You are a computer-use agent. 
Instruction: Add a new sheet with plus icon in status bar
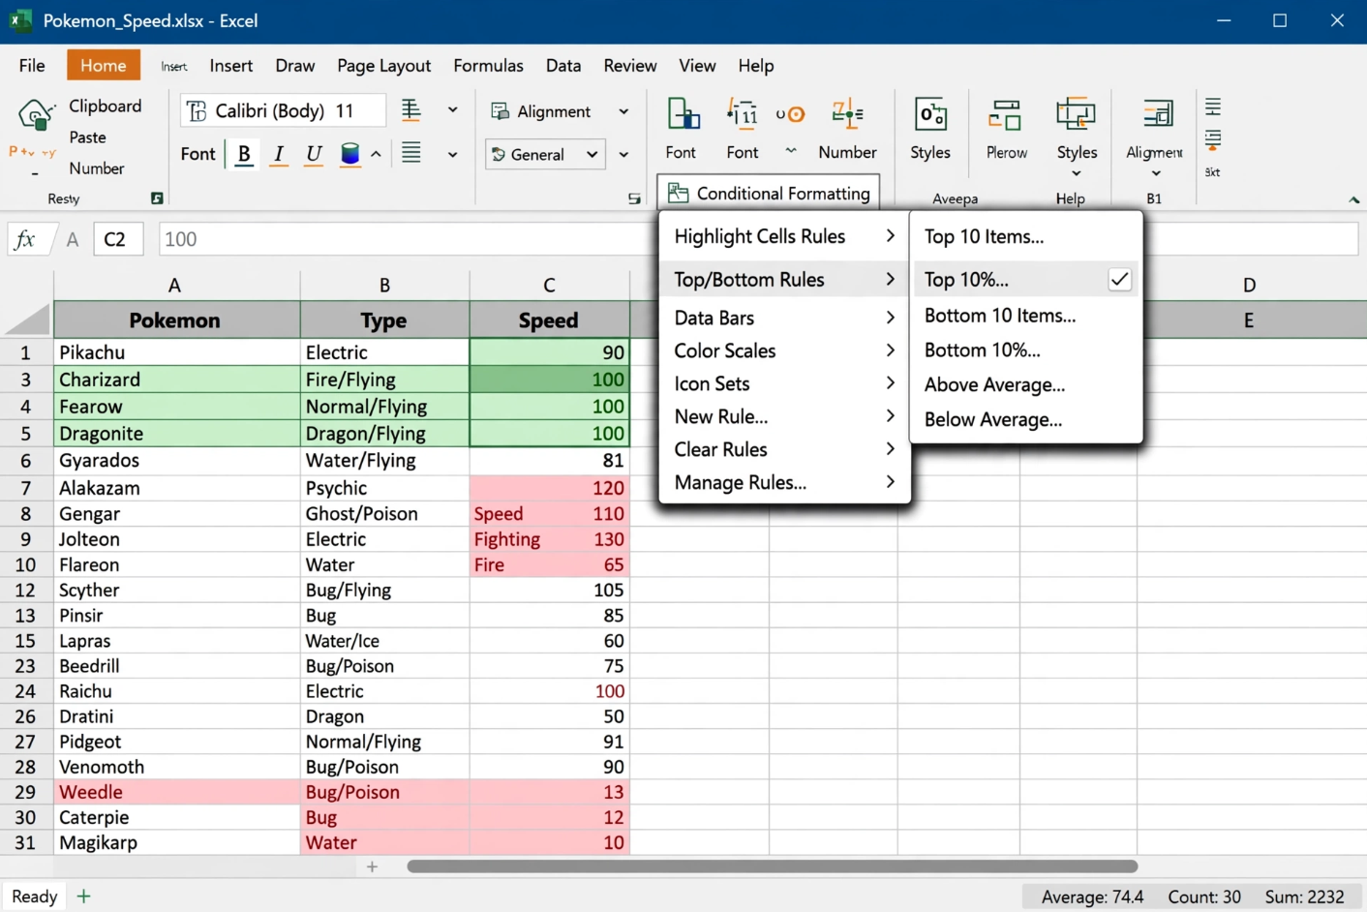pyautogui.click(x=83, y=897)
